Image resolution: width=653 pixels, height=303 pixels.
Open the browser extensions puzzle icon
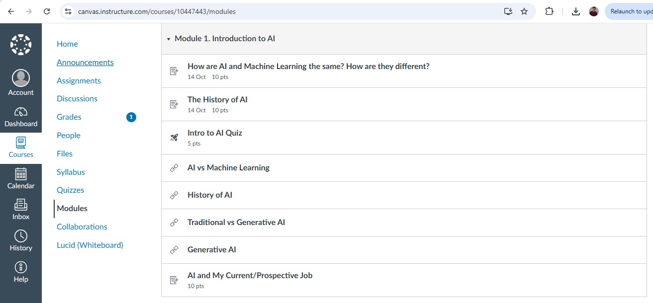[x=549, y=11]
